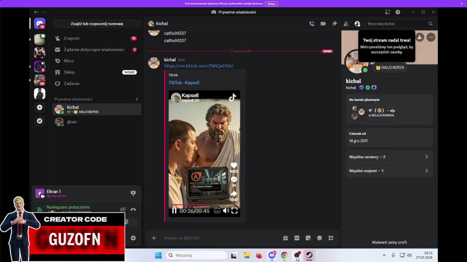Share the TikTok video arrow icon

pos(234,194)
